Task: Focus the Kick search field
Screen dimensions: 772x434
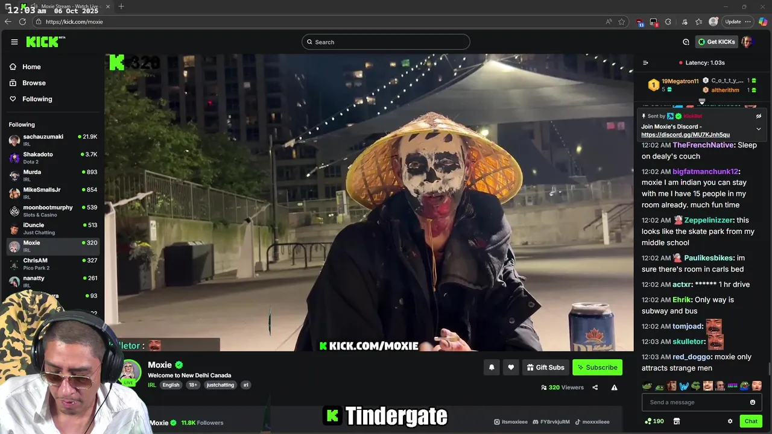Action: tap(386, 42)
